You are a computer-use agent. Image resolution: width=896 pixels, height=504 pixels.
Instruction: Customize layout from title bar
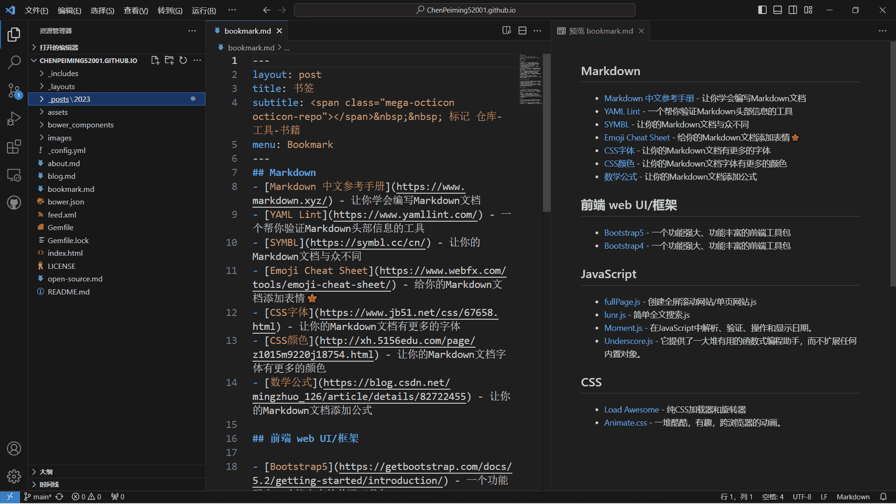(x=808, y=10)
